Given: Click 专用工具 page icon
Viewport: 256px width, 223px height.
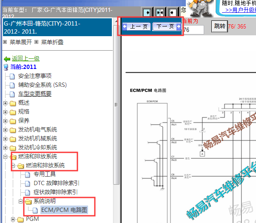Looking at the screenshot, I should pyautogui.click(x=28, y=174).
